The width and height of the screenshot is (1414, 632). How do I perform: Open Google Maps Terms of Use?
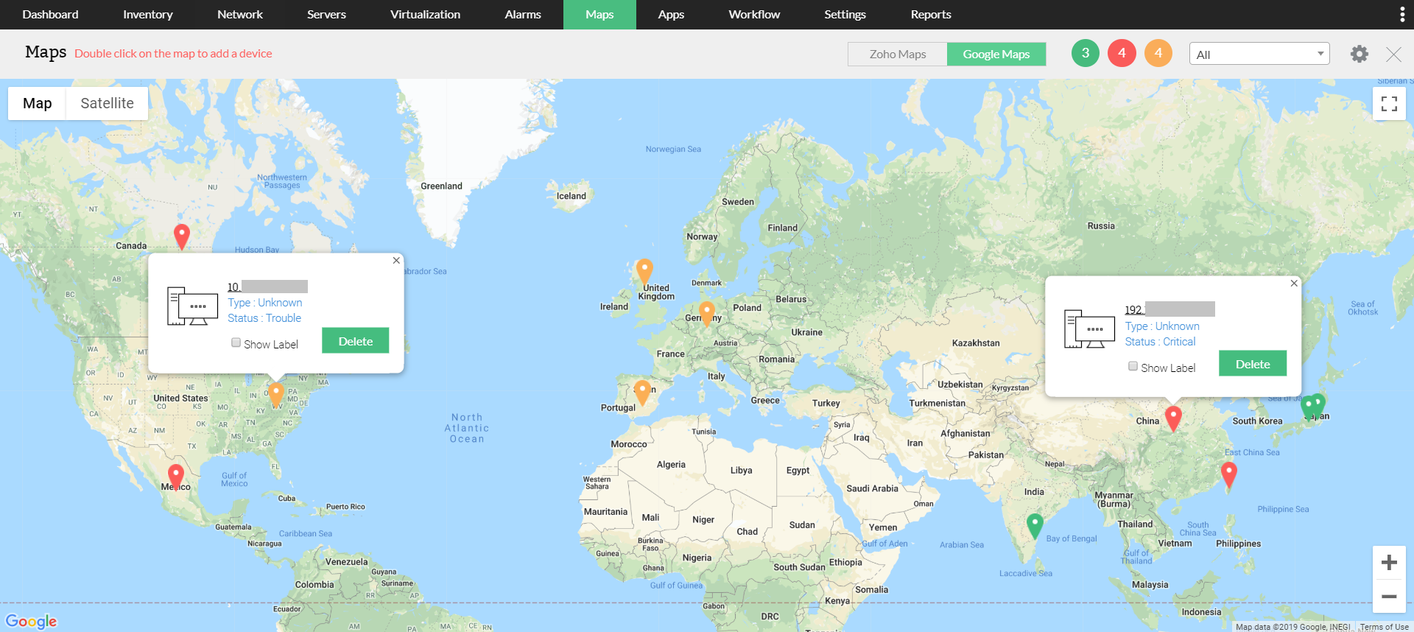tap(1385, 627)
